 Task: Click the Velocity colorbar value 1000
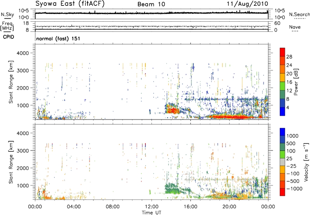[293, 136]
